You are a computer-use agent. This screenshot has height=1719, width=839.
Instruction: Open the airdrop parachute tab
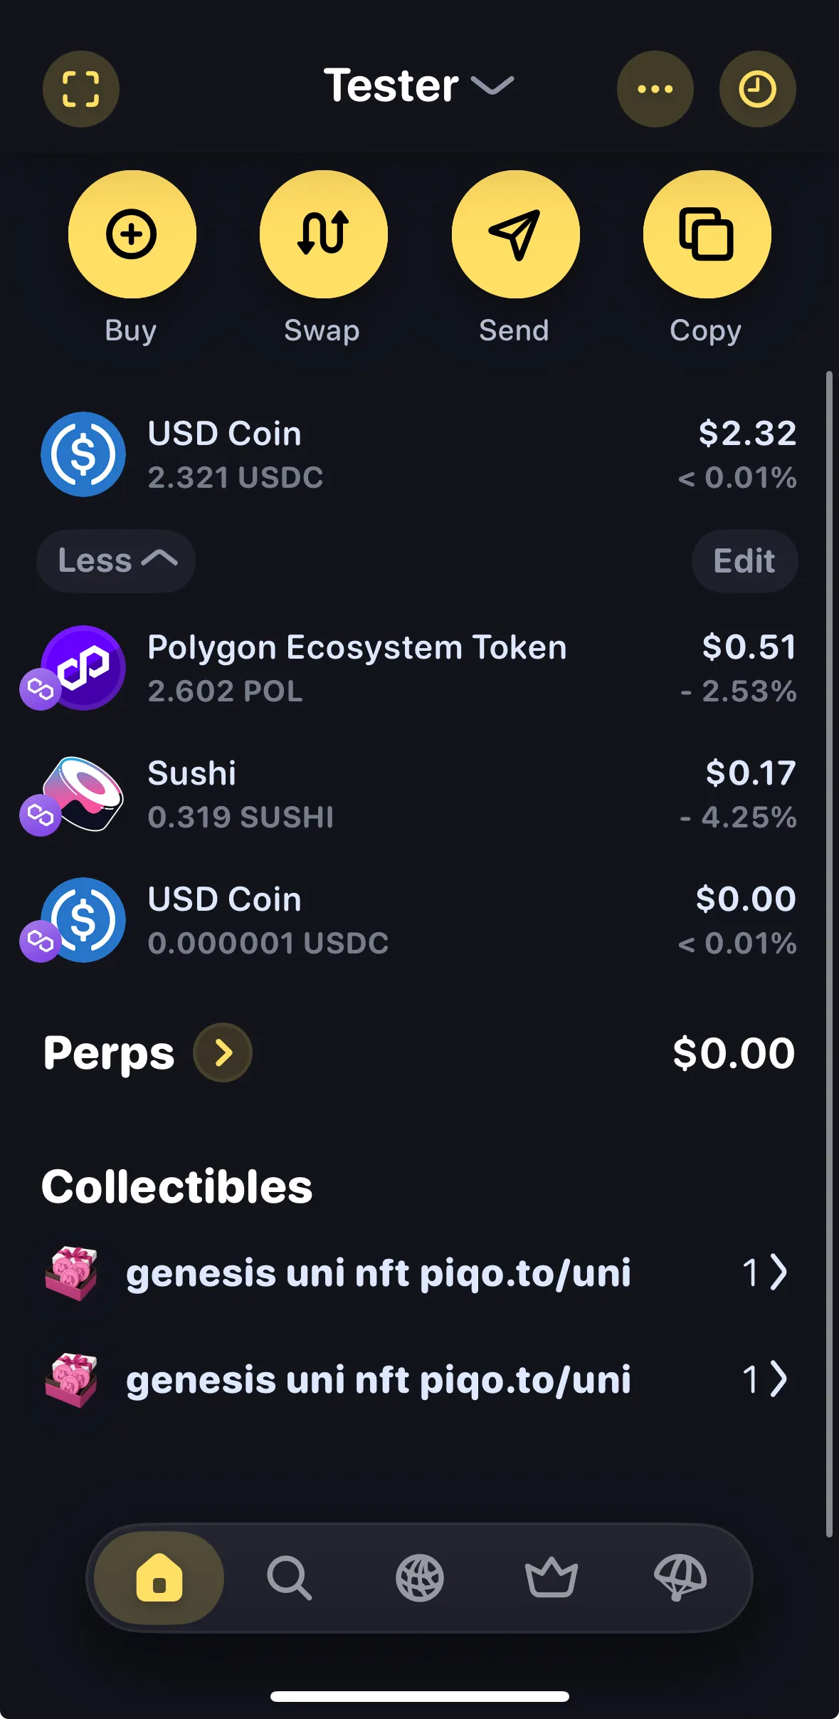[680, 1577]
